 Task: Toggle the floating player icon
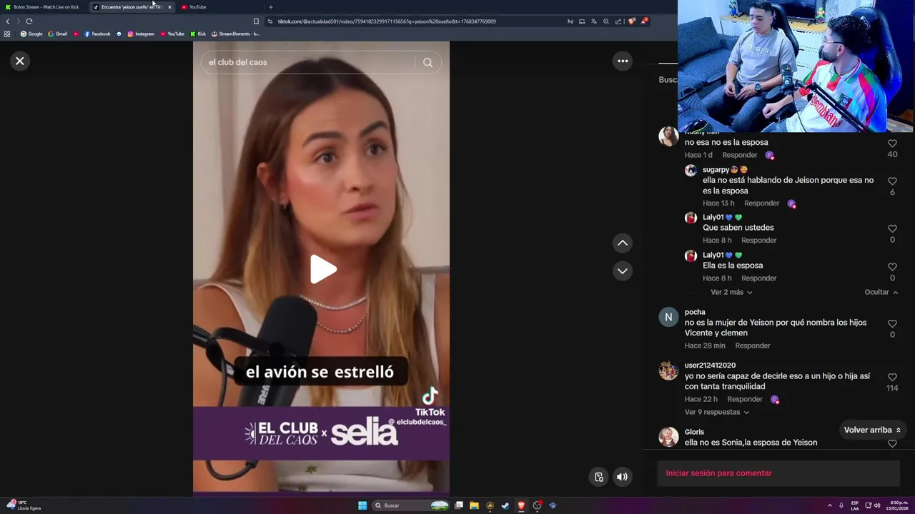pyautogui.click(x=599, y=477)
